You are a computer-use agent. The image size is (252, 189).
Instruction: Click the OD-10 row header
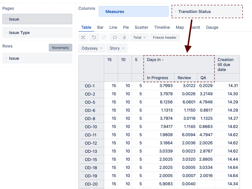tap(91, 127)
